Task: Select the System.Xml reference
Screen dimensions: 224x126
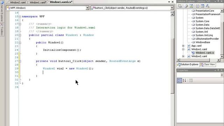Action: click(x=202, y=32)
